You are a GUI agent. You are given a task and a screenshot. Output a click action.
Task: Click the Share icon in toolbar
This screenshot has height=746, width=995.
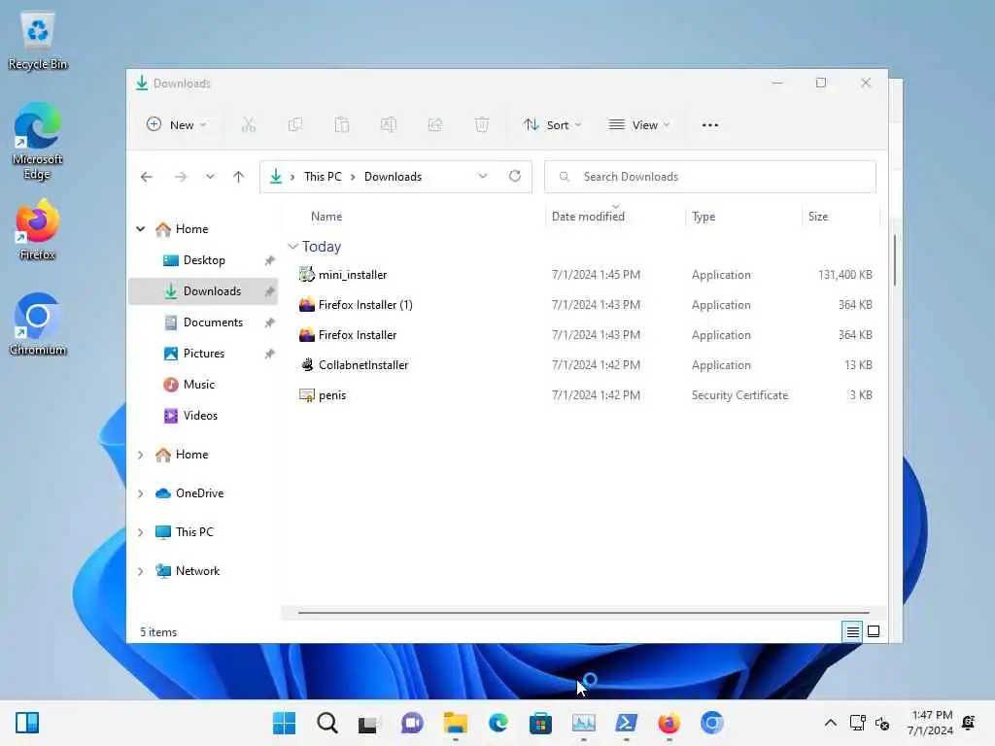pos(435,125)
